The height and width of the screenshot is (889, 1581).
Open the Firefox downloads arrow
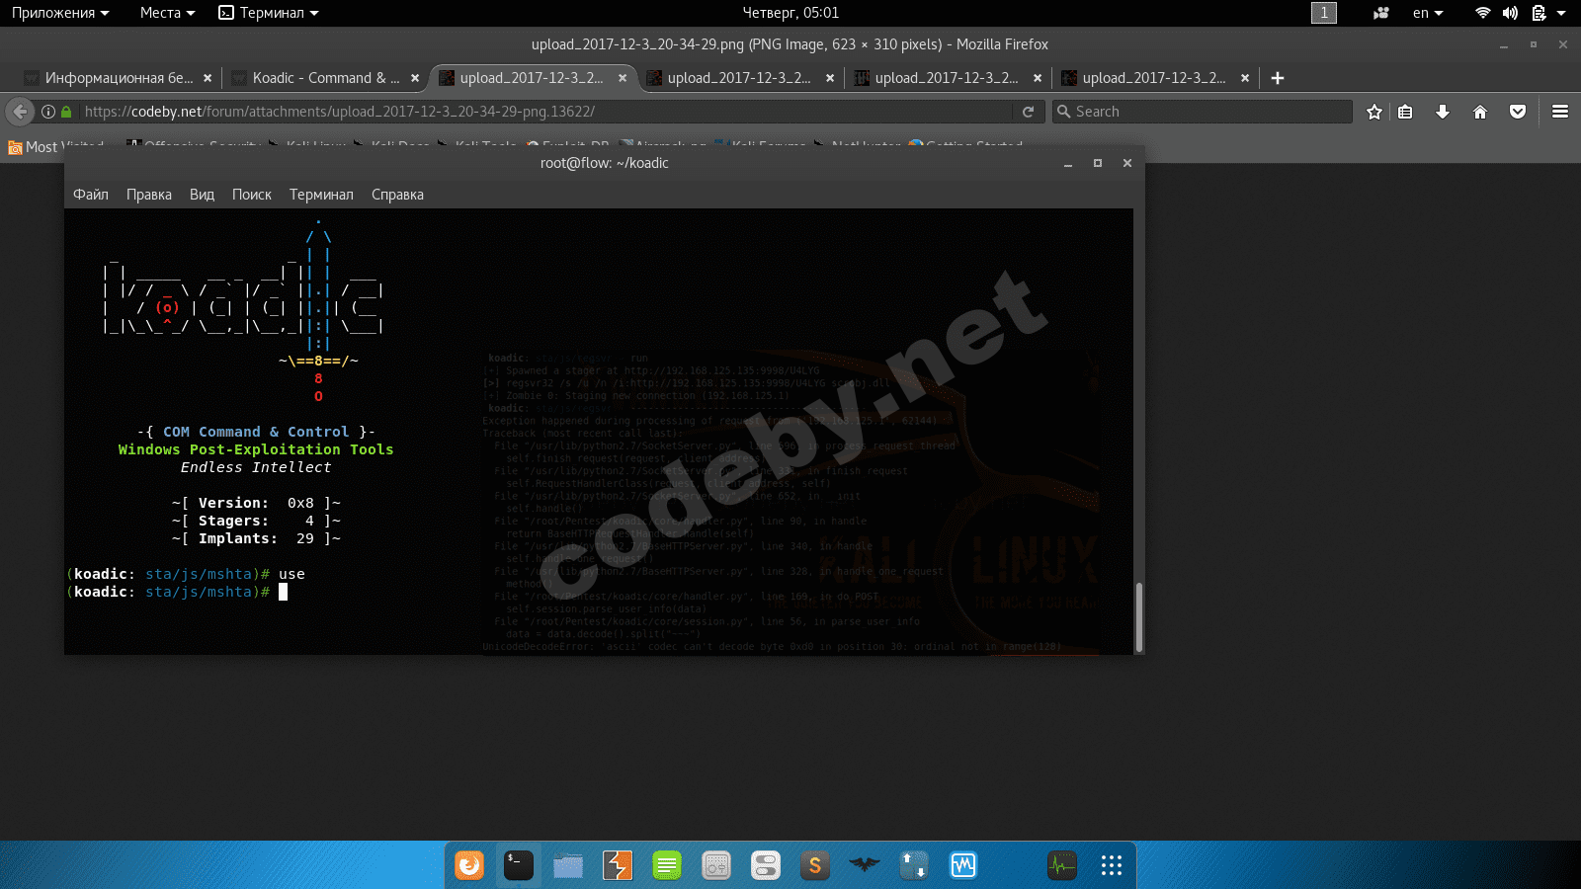[x=1443, y=112]
